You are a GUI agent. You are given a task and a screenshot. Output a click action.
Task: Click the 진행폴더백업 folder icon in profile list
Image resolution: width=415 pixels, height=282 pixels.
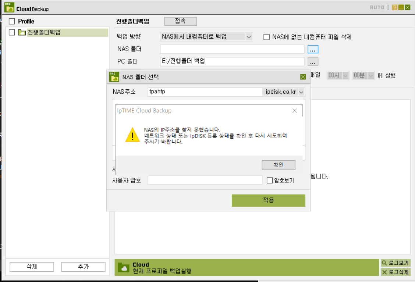22,32
